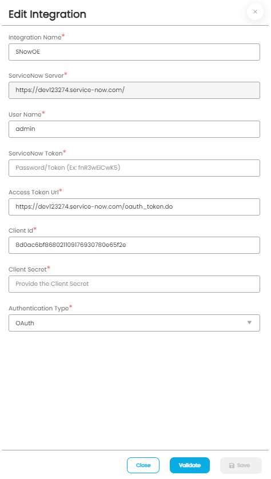Select the User Name field containing admin
Screen dimensions: 271x479
tap(134, 129)
